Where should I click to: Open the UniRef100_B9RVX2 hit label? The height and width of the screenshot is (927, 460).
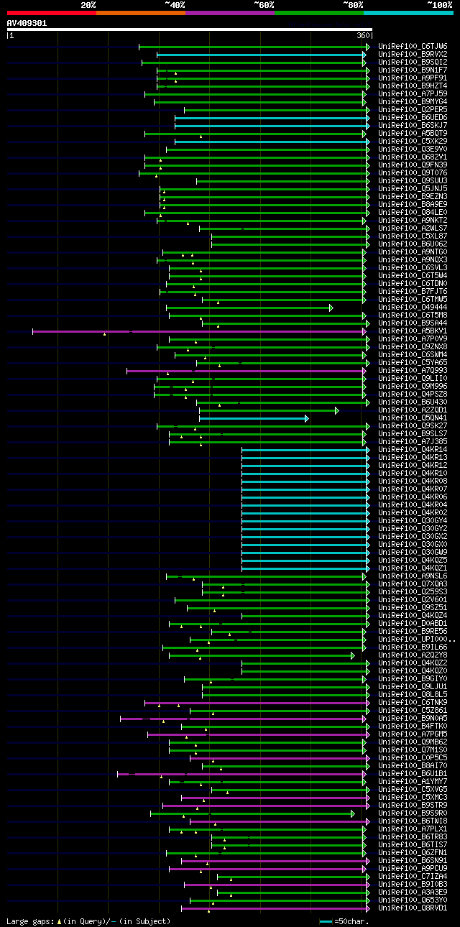click(x=412, y=55)
